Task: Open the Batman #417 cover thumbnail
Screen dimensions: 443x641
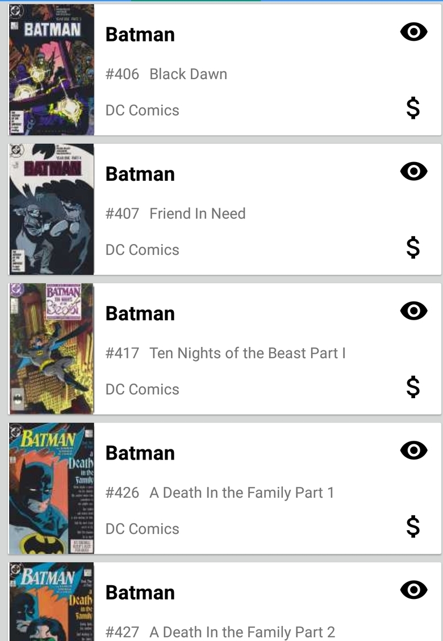Action: click(x=52, y=348)
